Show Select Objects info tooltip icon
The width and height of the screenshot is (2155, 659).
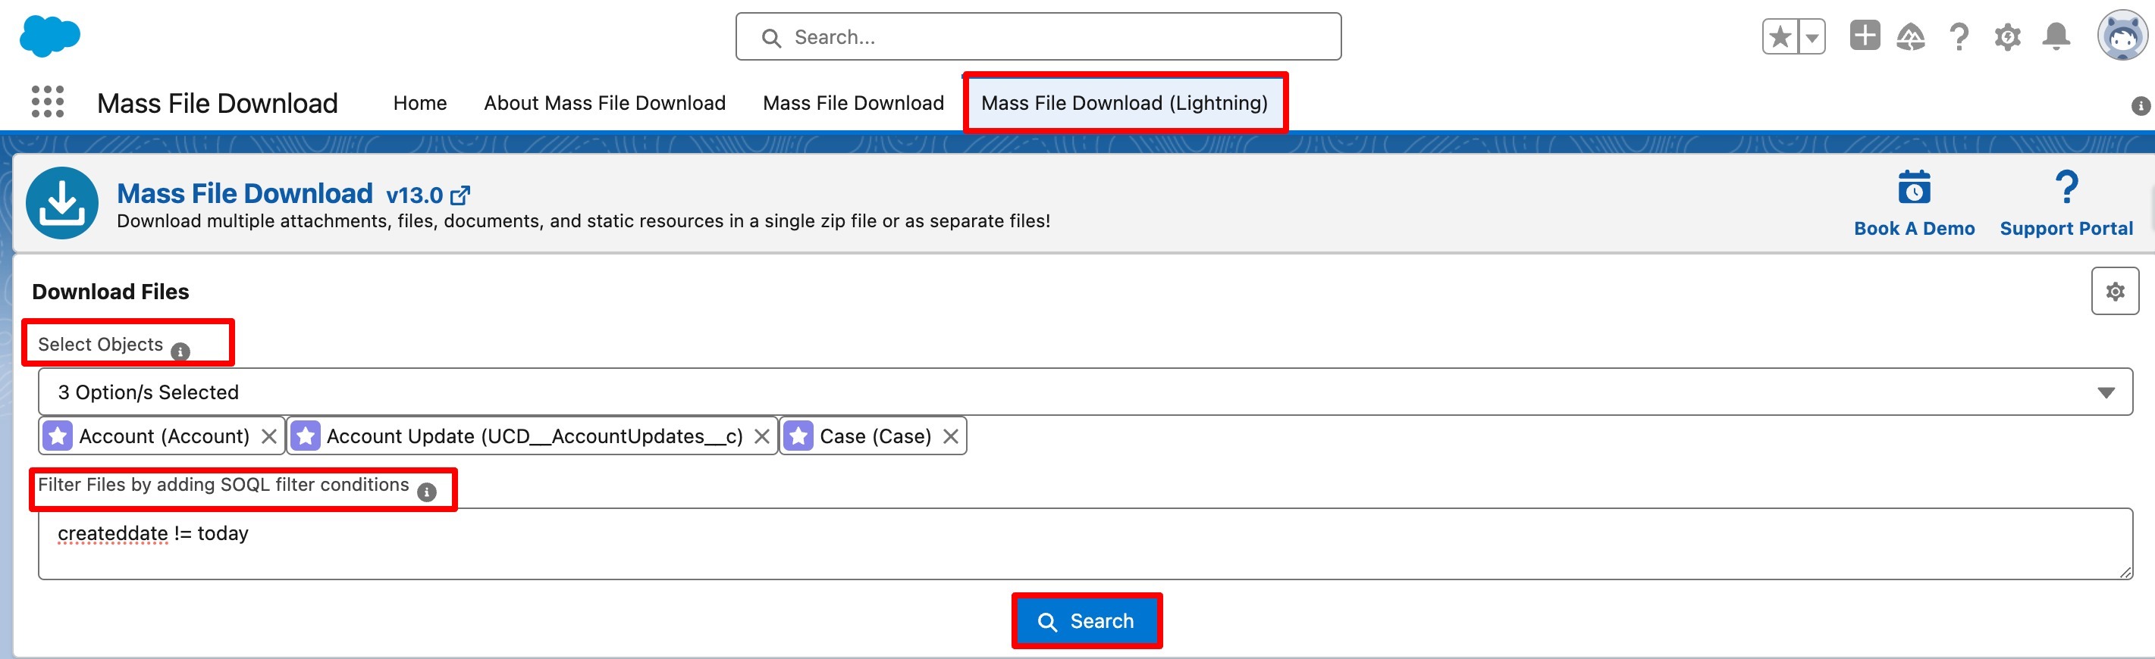pos(180,351)
